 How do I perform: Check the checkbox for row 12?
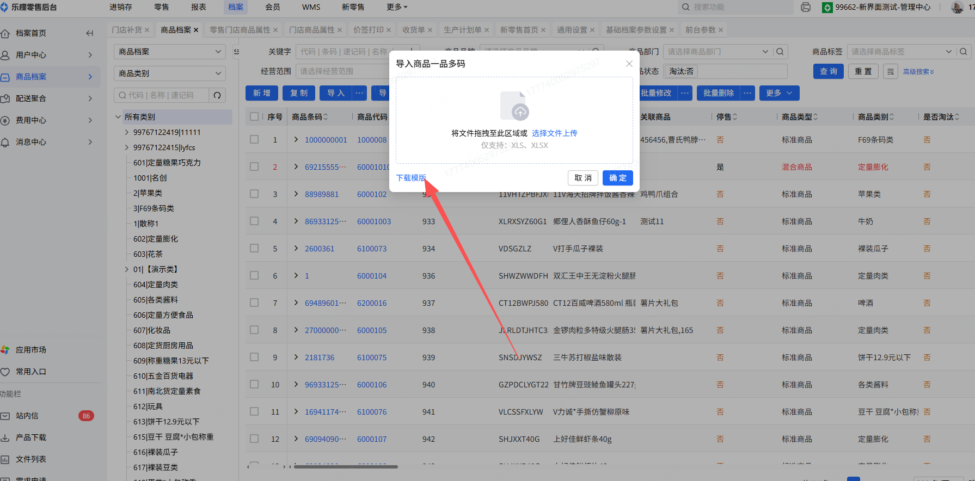(x=254, y=439)
